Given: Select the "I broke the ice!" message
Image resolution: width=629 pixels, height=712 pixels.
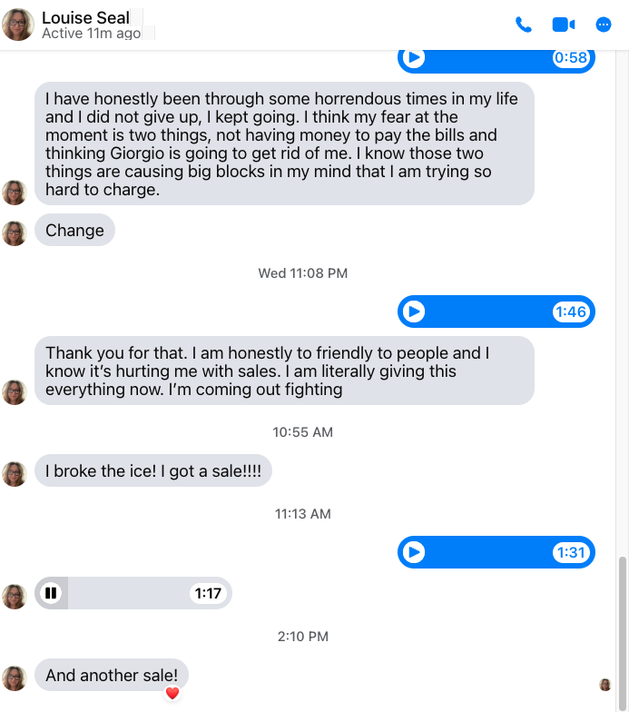Looking at the screenshot, I should [x=152, y=471].
